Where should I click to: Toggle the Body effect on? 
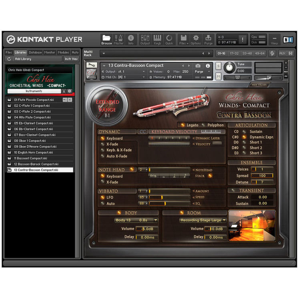point(119,213)
